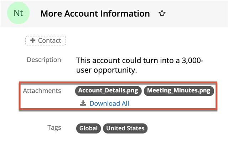The width and height of the screenshot is (228, 142).
Task: Click the download arrow icon beside Download All
Action: point(83,103)
